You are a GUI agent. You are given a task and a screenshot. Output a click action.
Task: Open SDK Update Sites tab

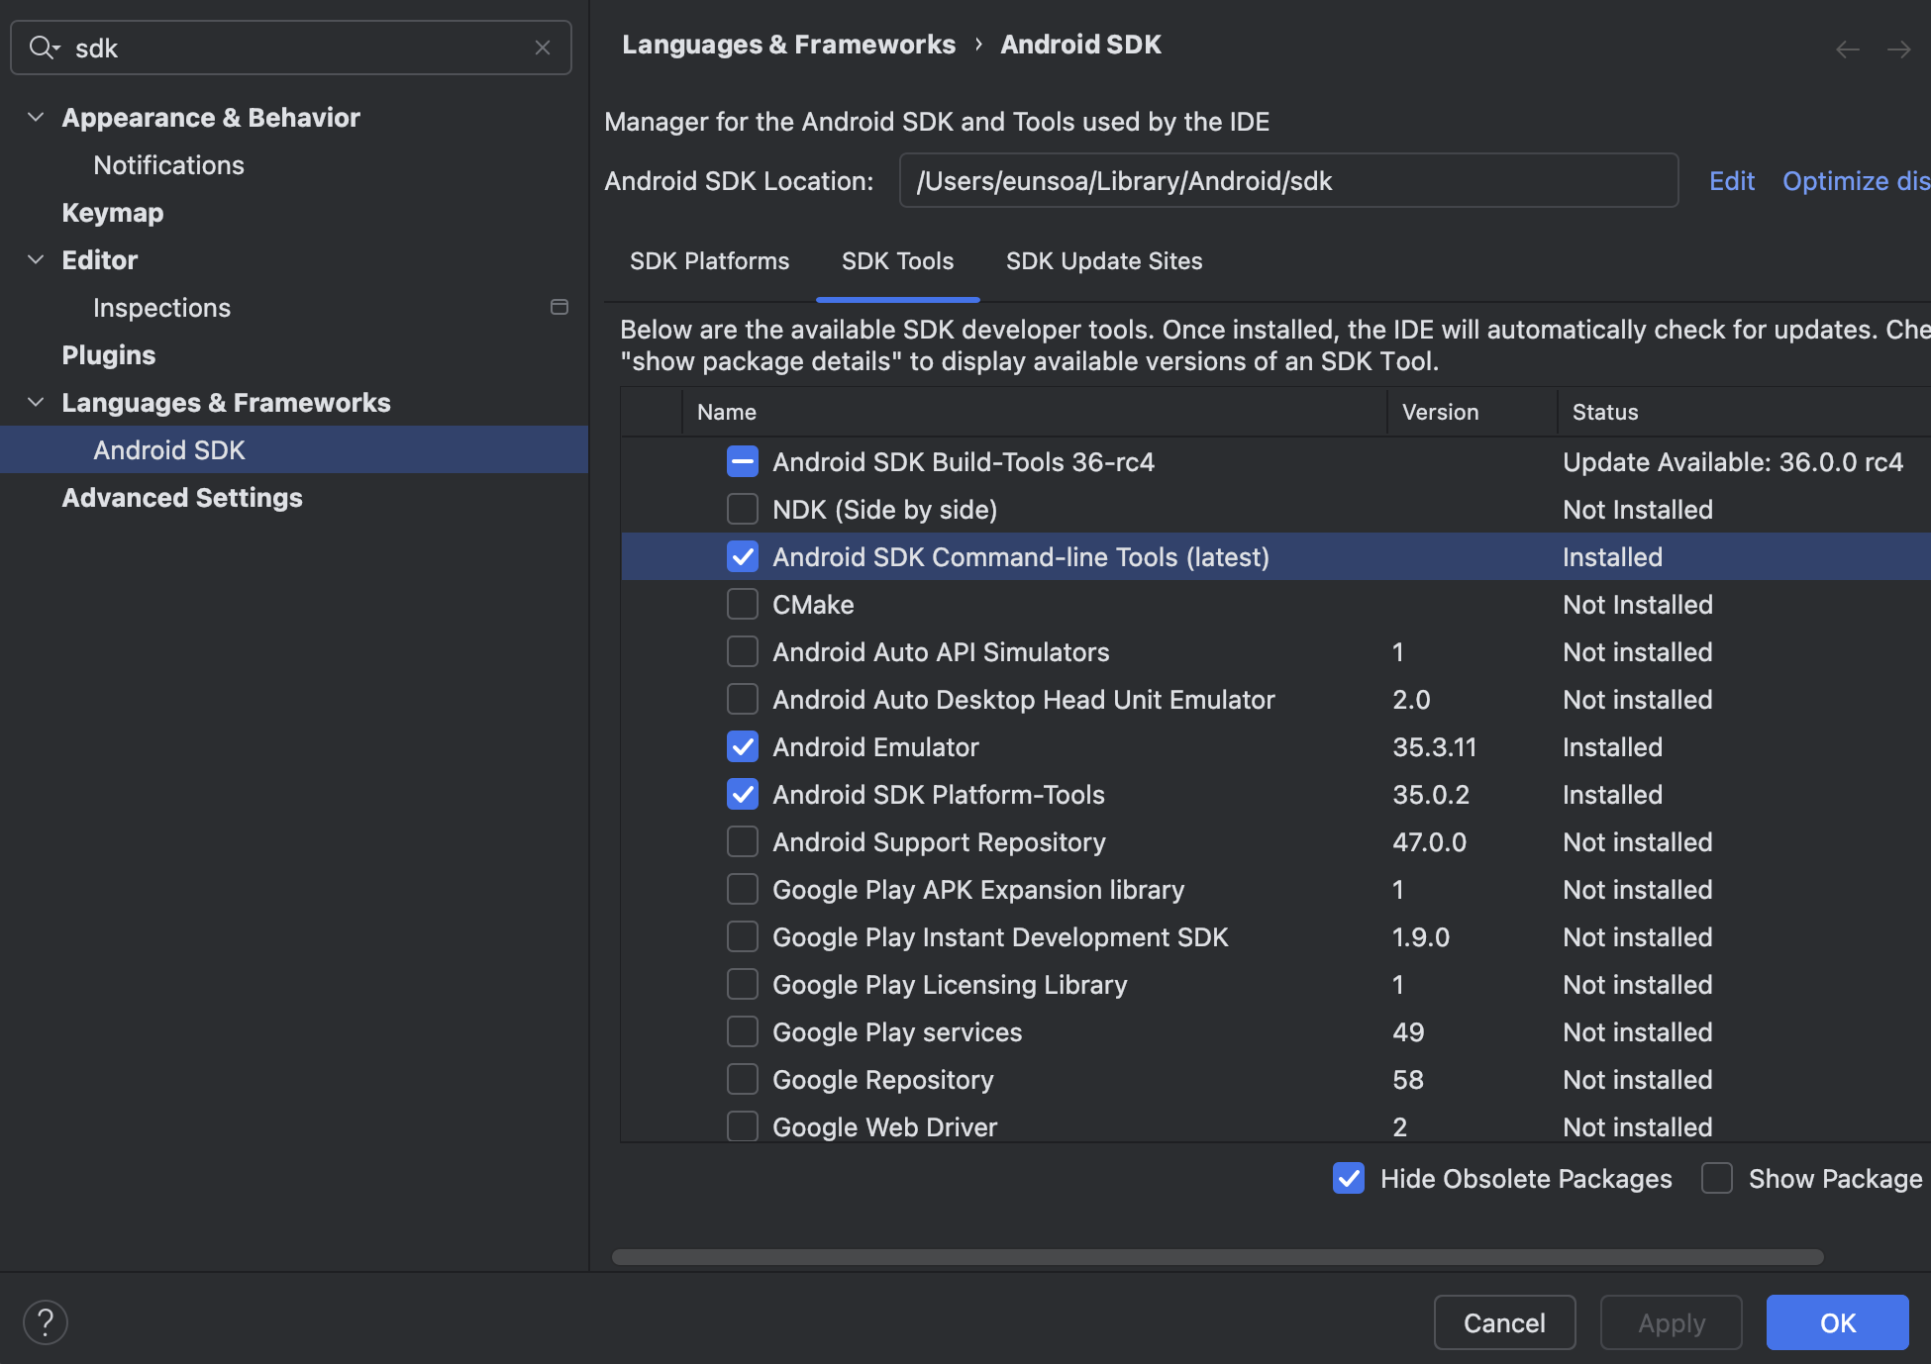pos(1104,261)
